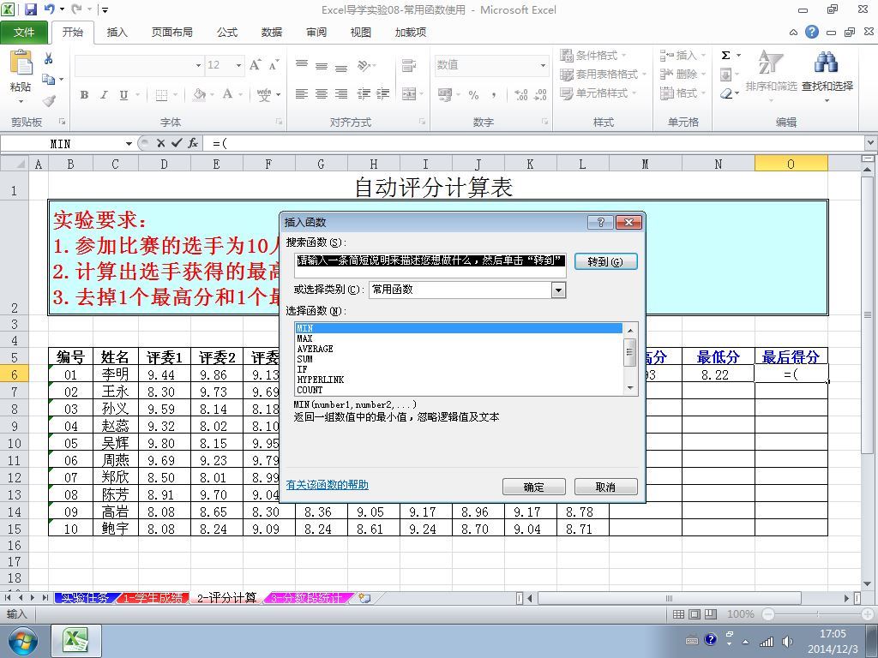Open the File tab
Image resolution: width=878 pixels, height=658 pixels.
(23, 33)
